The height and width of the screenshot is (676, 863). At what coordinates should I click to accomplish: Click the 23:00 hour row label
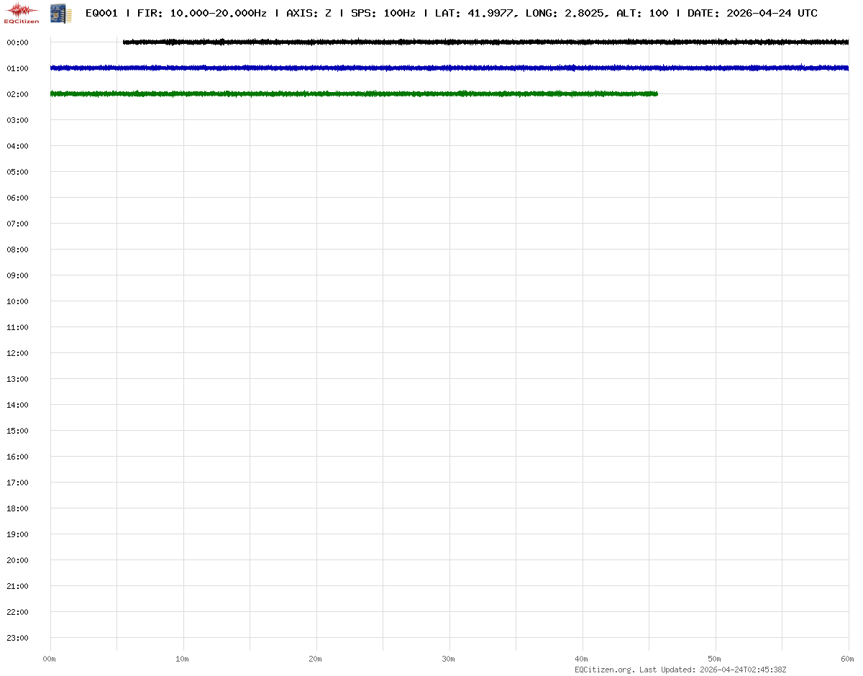17,638
